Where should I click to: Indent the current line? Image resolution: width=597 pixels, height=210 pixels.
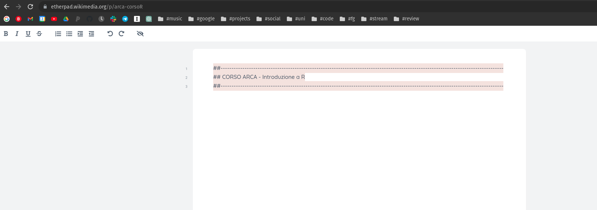(80, 34)
